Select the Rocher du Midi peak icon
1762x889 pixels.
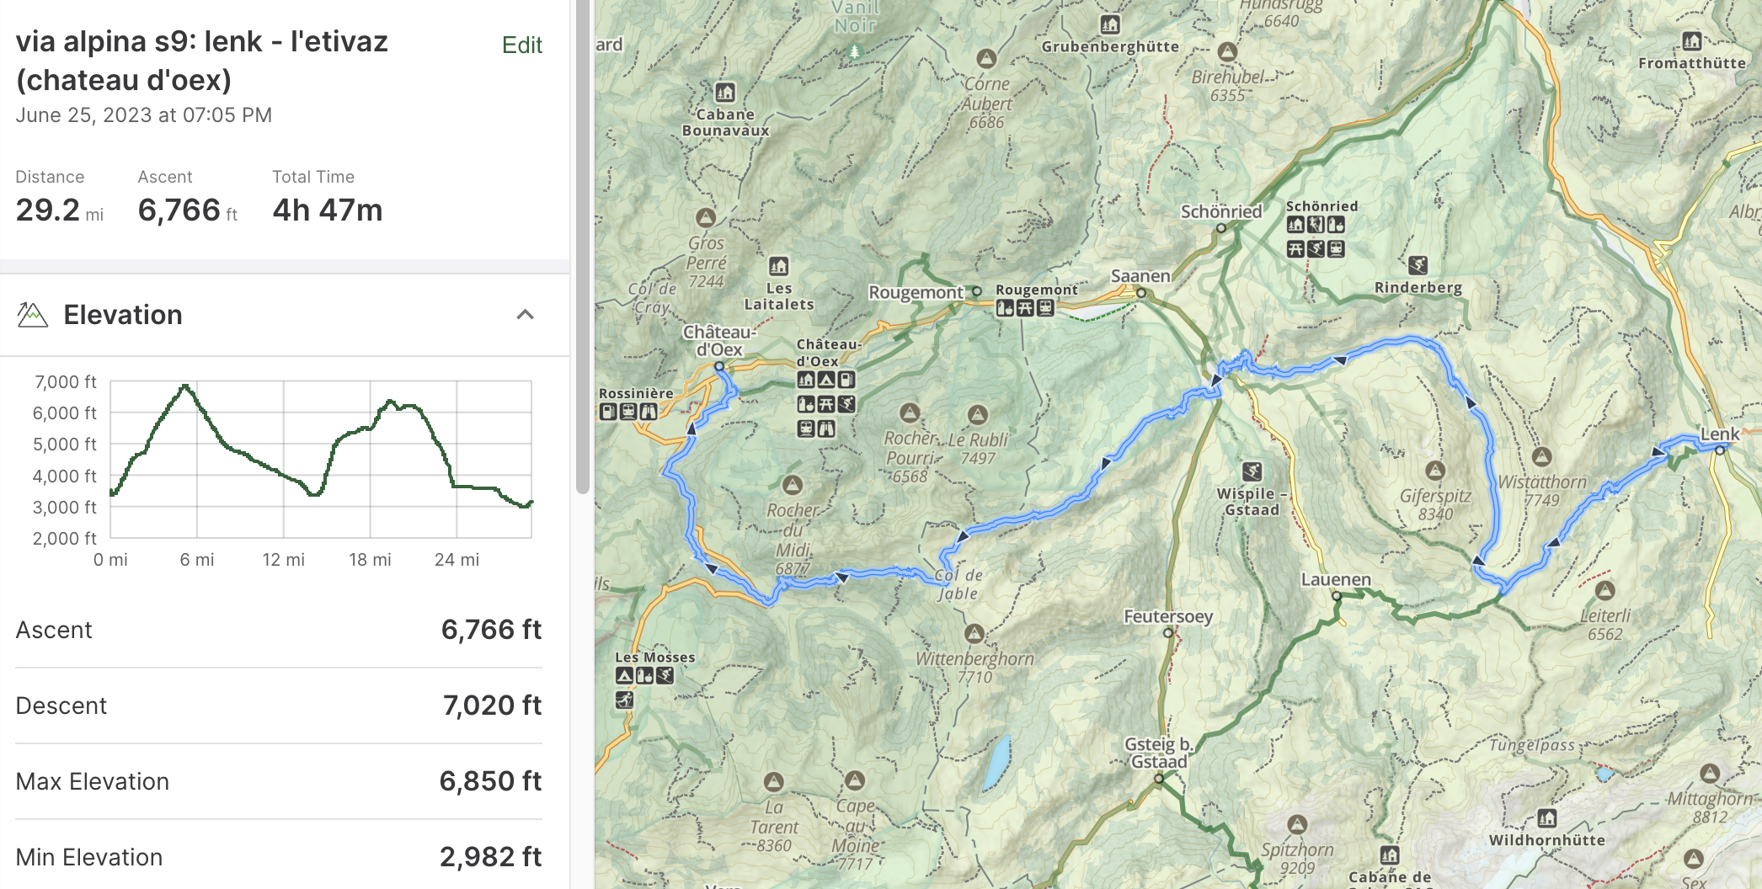792,485
